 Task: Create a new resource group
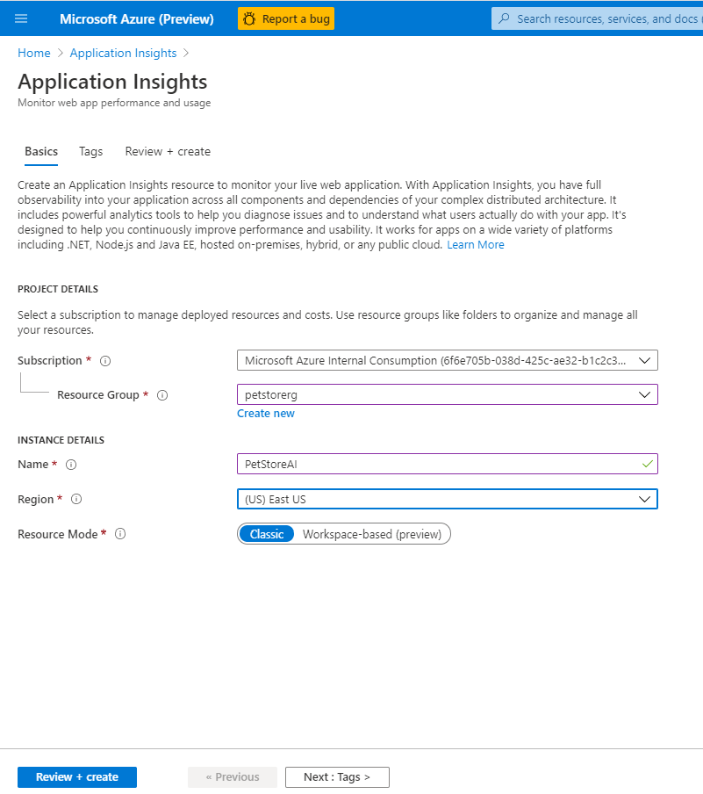[265, 413]
